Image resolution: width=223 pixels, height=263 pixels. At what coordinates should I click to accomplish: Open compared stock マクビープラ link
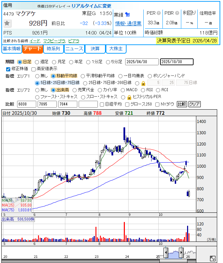[x=54, y=41]
